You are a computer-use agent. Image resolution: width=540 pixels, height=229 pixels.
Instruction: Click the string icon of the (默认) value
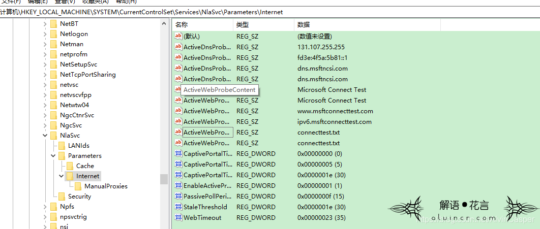coord(178,36)
